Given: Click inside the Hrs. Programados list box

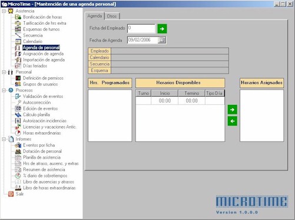Looking at the screenshot, I should (110, 116).
